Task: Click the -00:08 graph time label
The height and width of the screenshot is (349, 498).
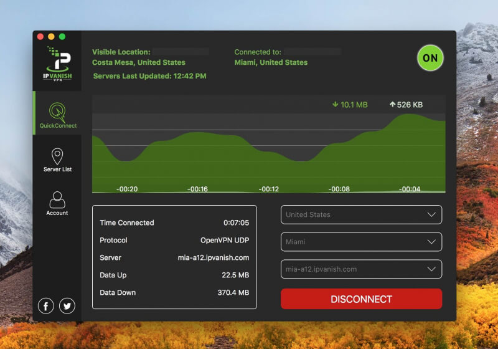Action: (339, 189)
